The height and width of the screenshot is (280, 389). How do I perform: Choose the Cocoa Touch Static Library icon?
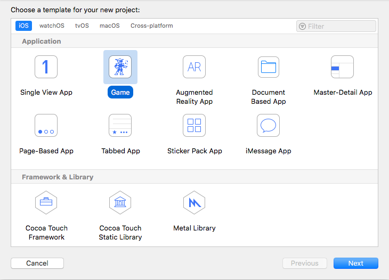click(120, 202)
